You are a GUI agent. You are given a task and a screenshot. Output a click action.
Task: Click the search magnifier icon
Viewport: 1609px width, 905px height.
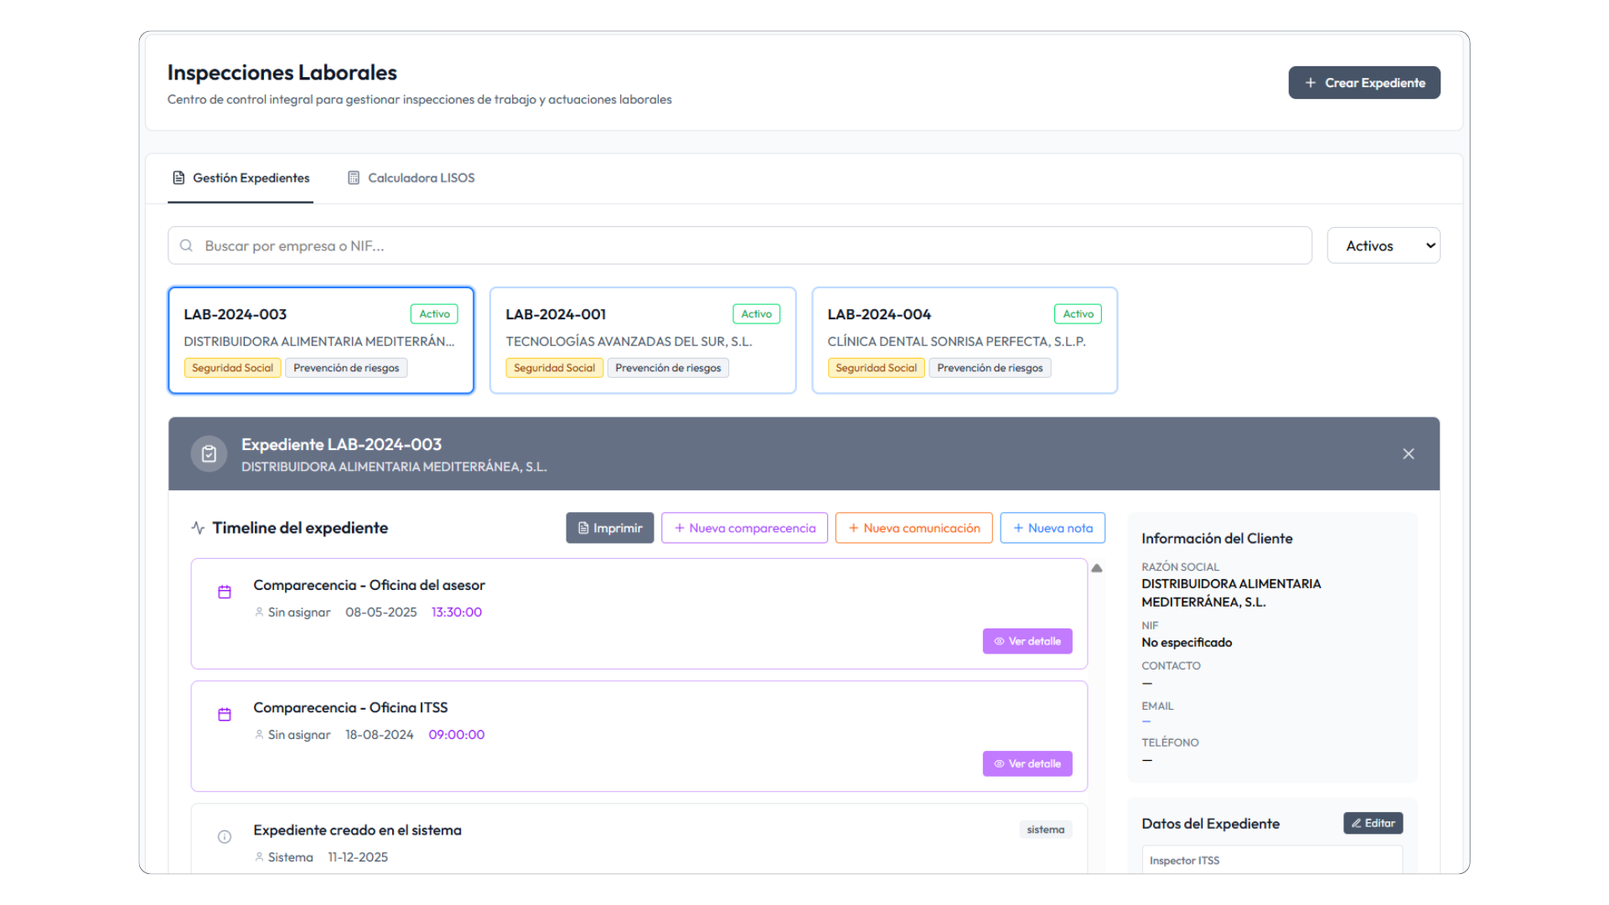point(186,246)
